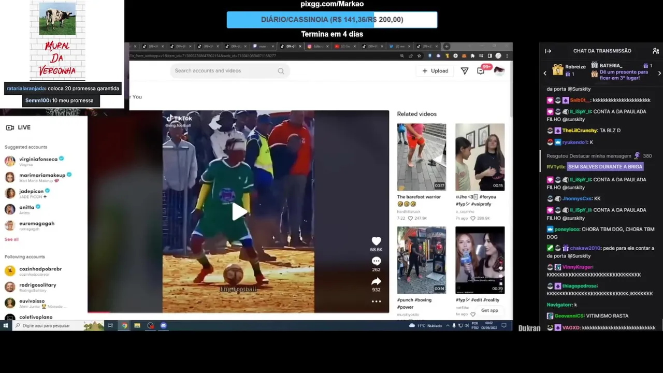Click the Upload button

[435, 71]
